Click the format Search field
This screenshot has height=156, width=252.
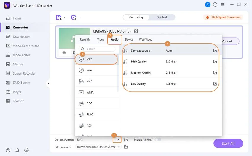click(x=97, y=49)
